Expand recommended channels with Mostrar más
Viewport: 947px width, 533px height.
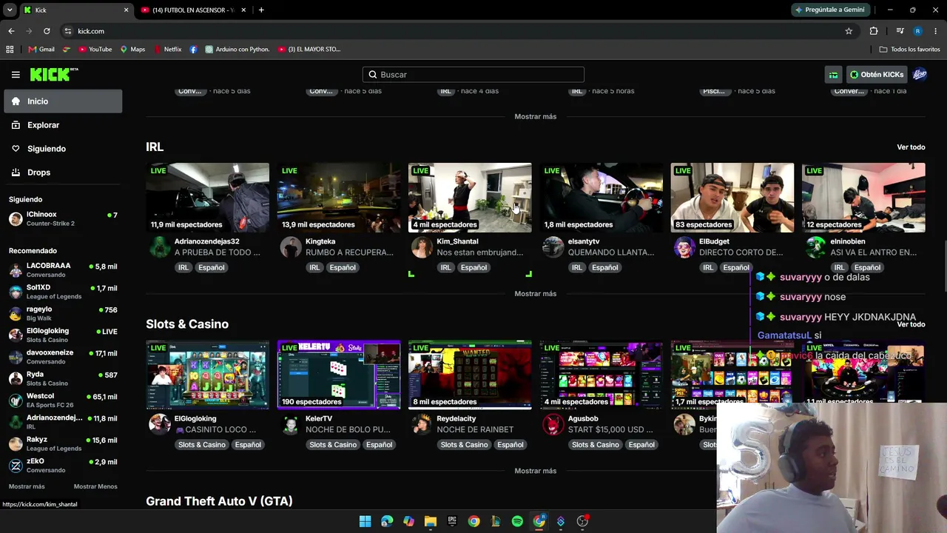[x=27, y=486]
